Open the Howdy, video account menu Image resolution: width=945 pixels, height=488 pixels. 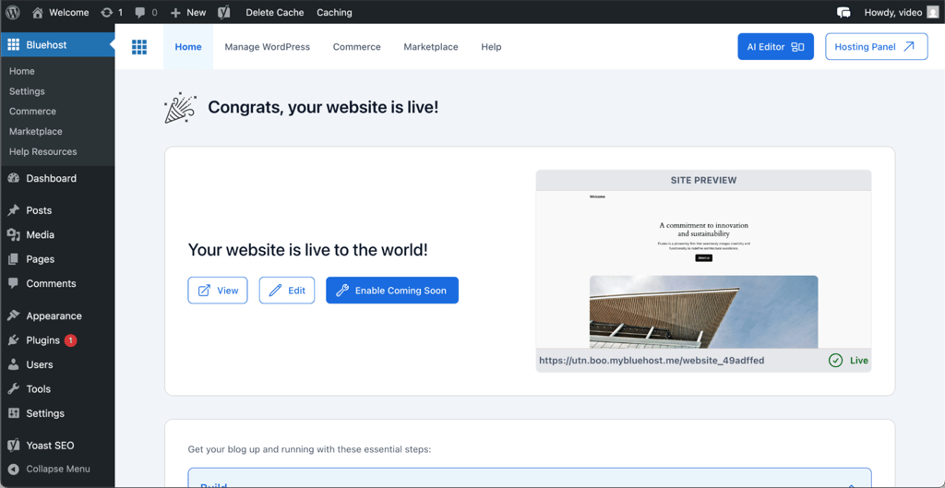coord(901,12)
